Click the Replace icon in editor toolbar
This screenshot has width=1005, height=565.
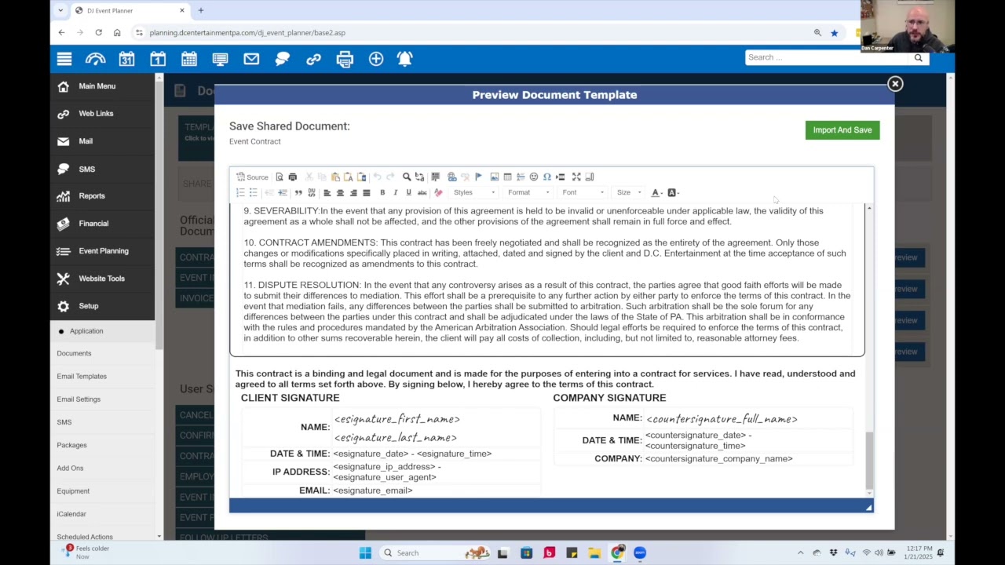(419, 177)
